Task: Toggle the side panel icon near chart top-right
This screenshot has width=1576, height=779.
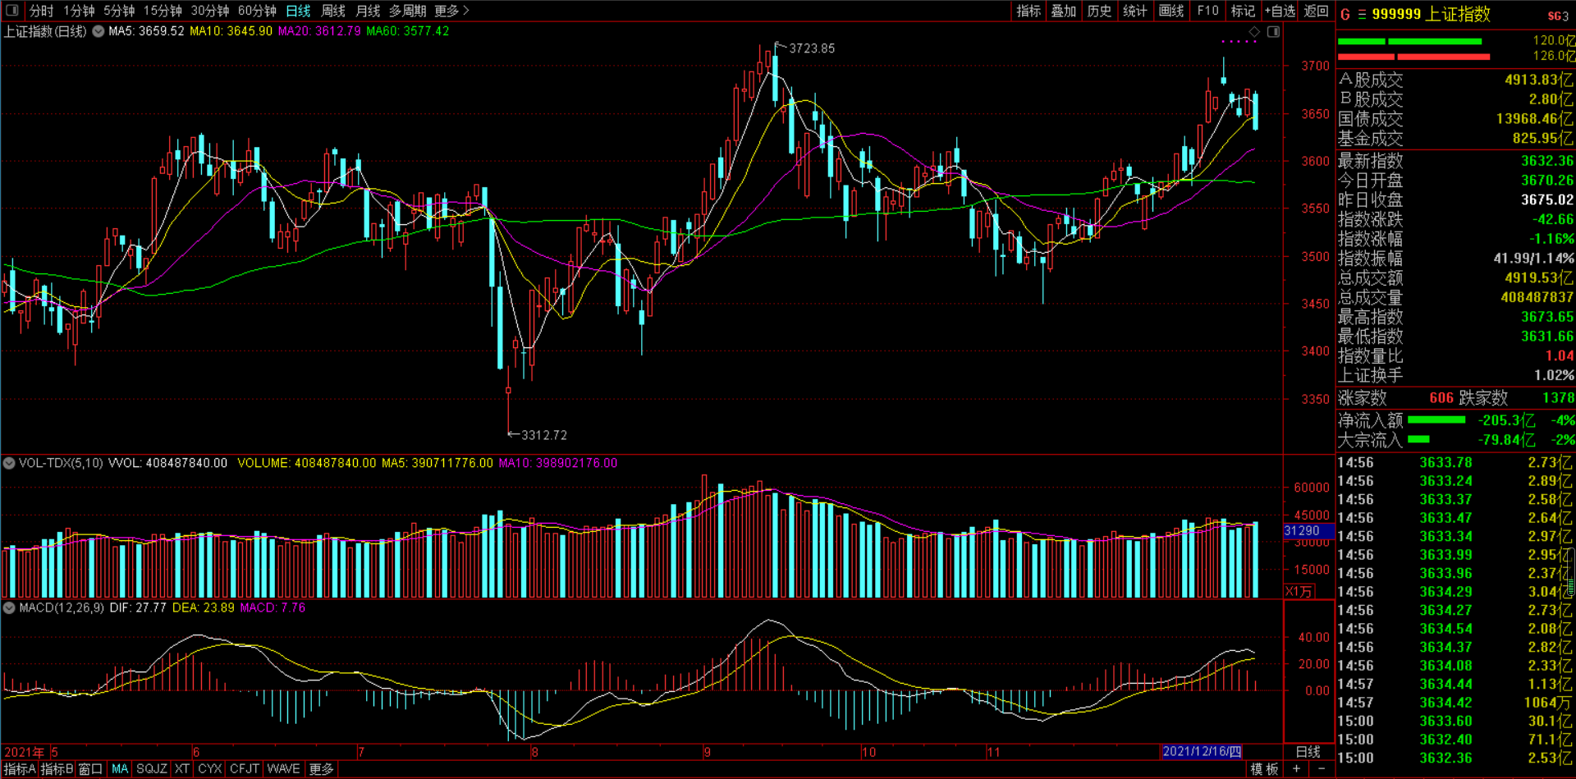Action: pos(1273,32)
